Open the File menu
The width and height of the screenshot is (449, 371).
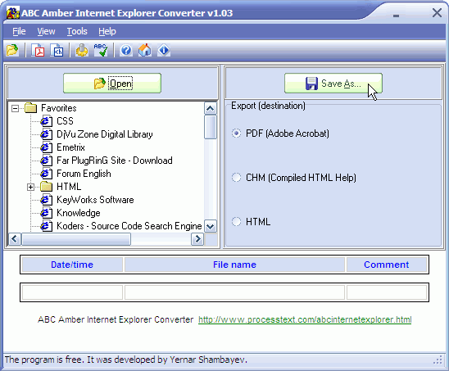19,31
